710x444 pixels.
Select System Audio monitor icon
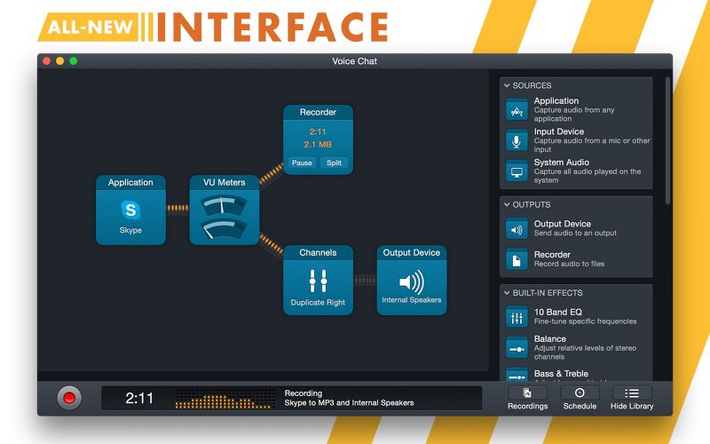[x=517, y=171]
